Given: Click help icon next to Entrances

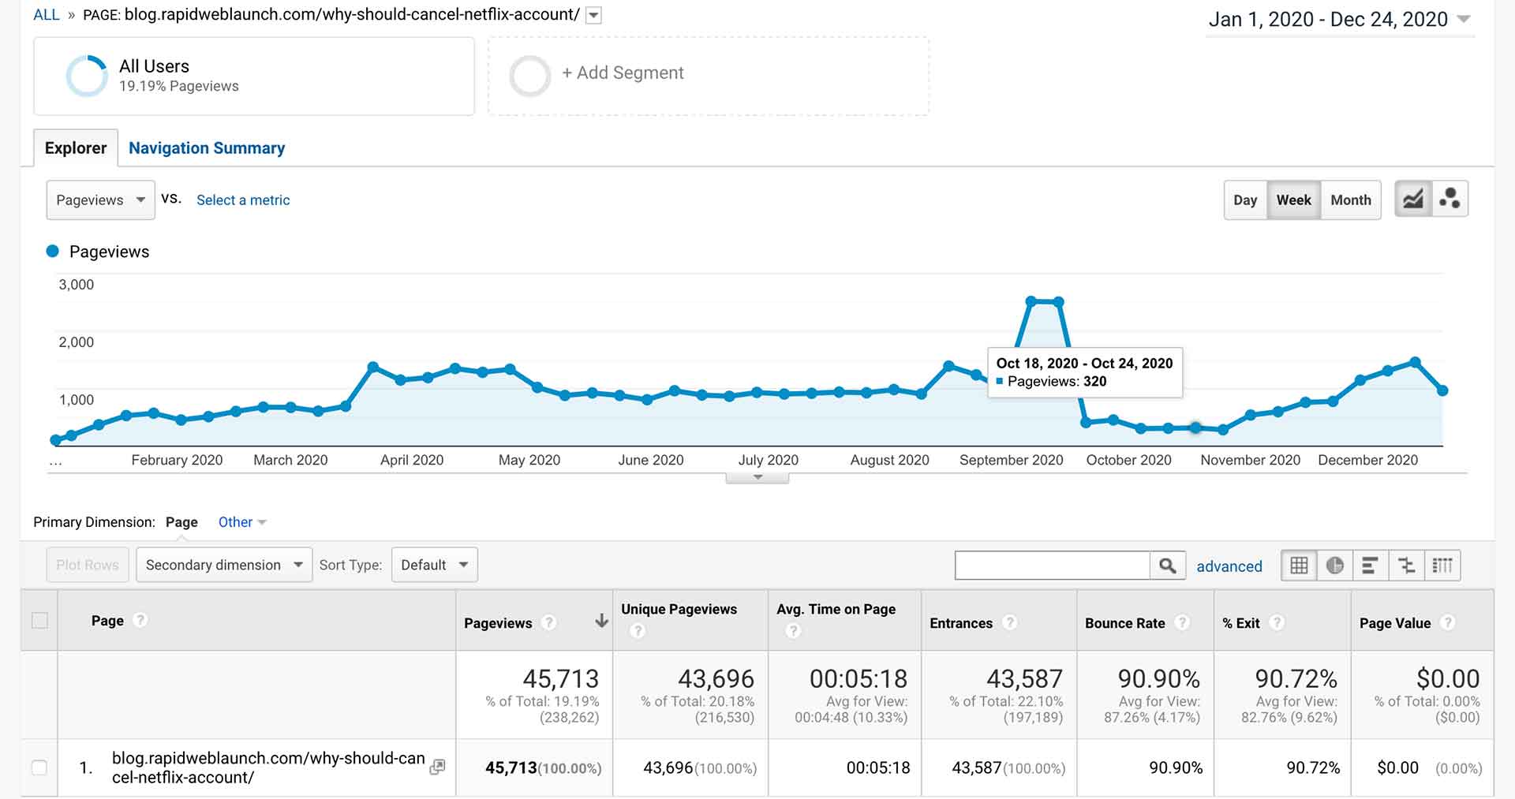Looking at the screenshot, I should coord(1009,622).
